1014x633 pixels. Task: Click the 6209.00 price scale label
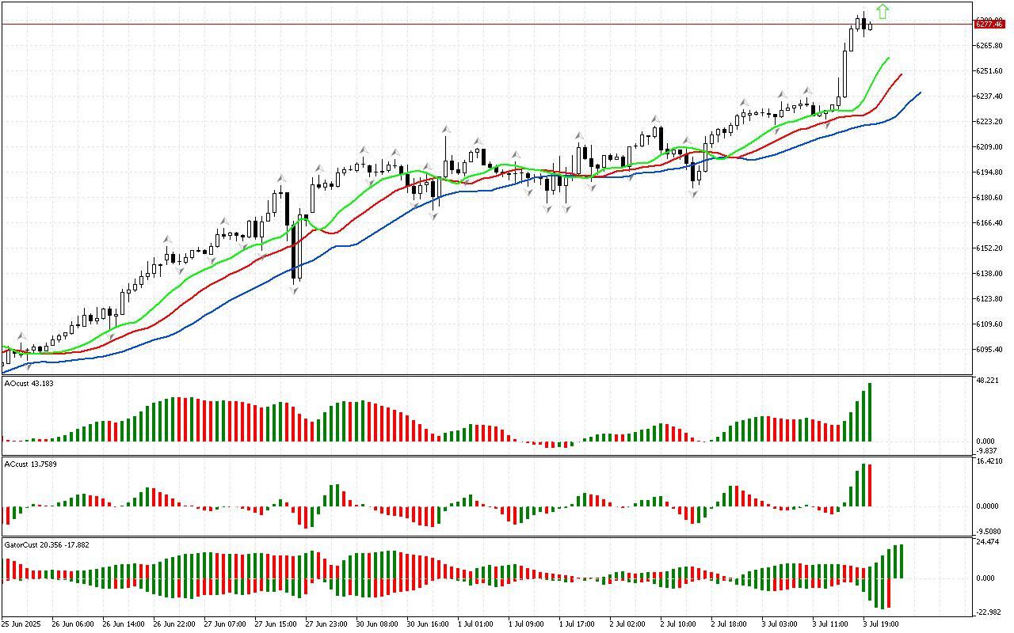[989, 147]
